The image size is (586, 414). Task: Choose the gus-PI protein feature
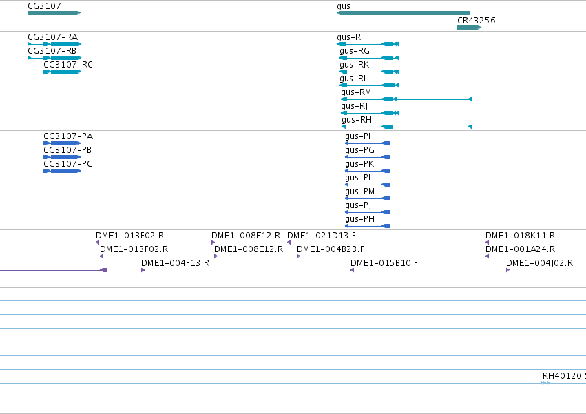point(368,143)
